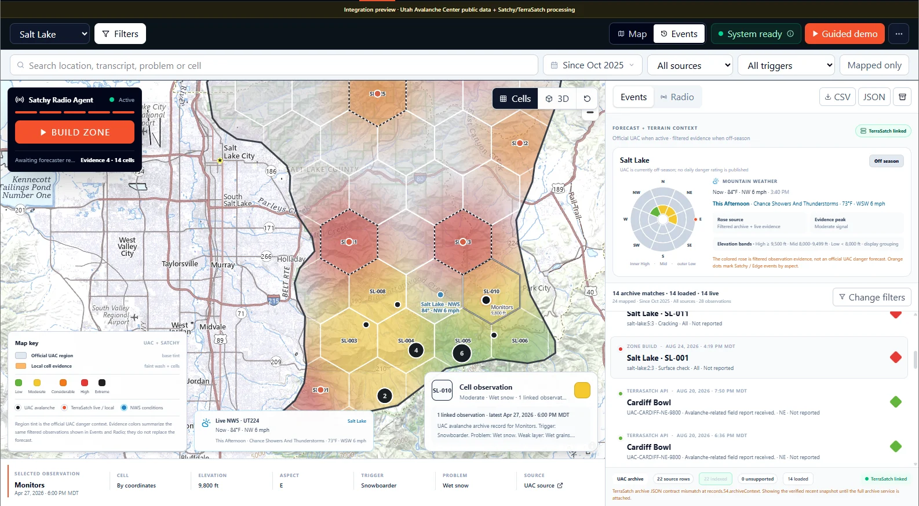Click the red diamond on Salt Lake SL-001

(896, 358)
